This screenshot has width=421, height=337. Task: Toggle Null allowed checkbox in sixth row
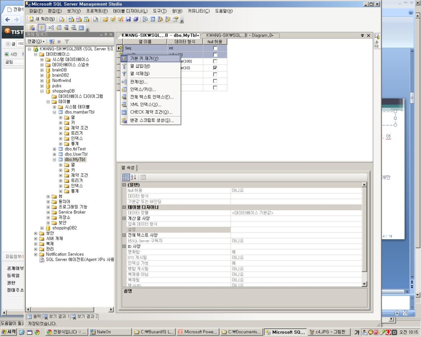(215, 81)
